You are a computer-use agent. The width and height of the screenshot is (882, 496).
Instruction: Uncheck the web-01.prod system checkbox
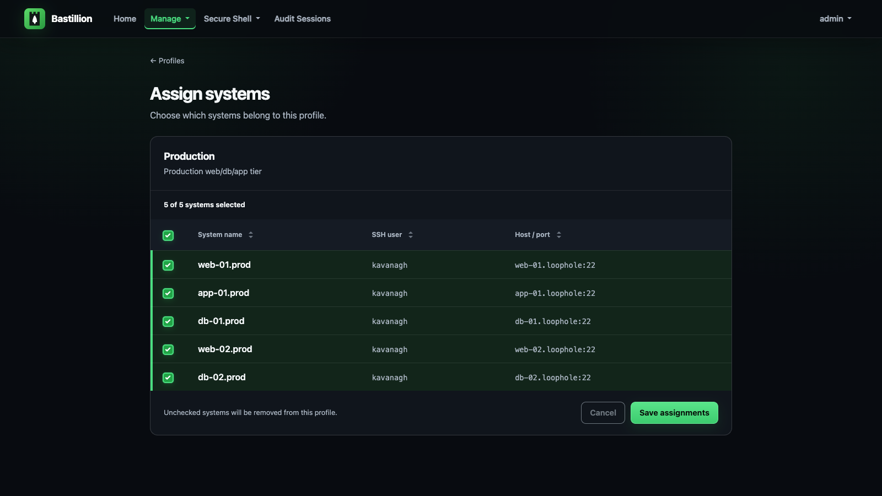(x=168, y=265)
